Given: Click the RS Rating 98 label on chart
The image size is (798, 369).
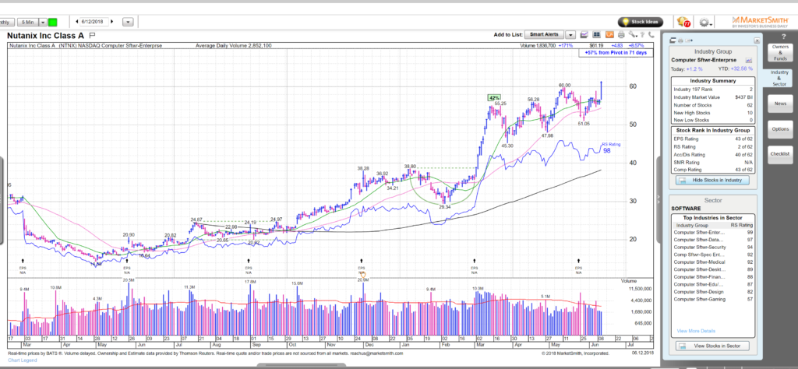Looking at the screenshot, I should coord(609,148).
